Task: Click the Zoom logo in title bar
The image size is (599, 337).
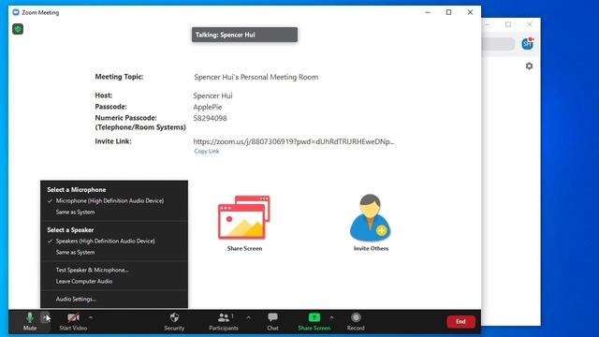Action: [x=16, y=12]
